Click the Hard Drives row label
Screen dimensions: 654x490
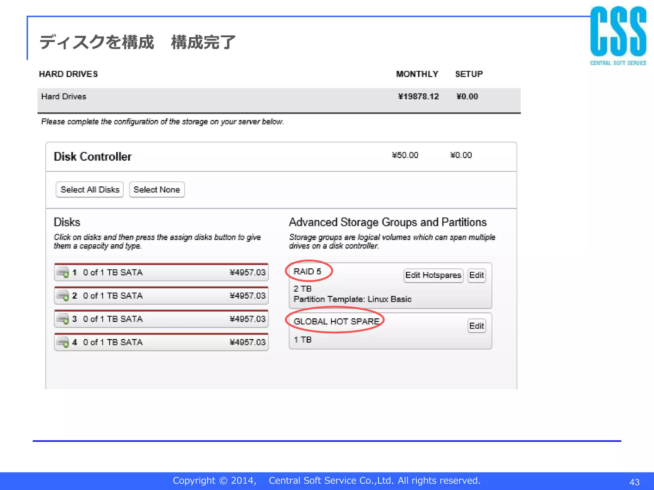click(x=64, y=97)
